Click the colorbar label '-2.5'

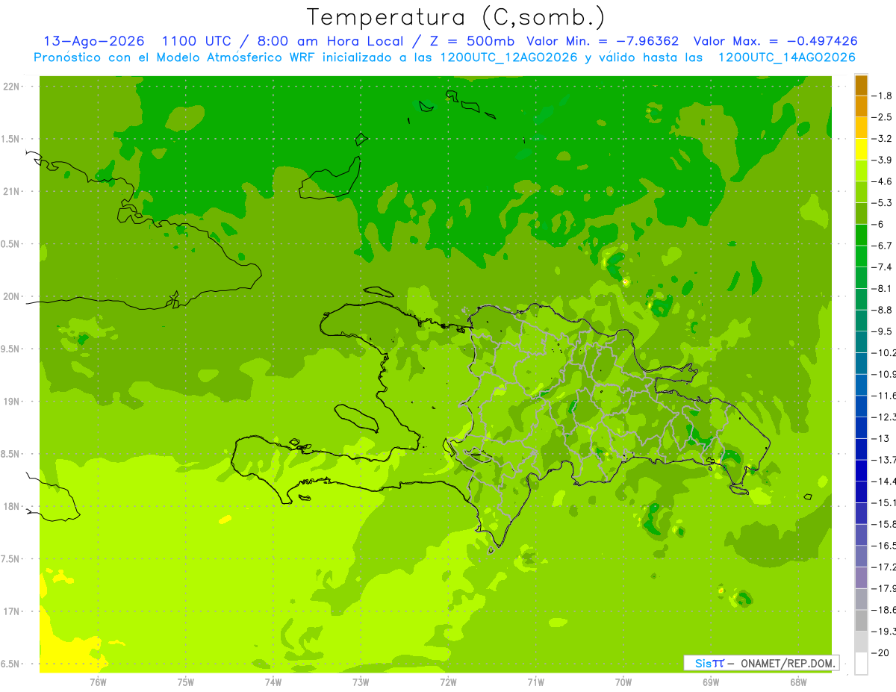883,117
